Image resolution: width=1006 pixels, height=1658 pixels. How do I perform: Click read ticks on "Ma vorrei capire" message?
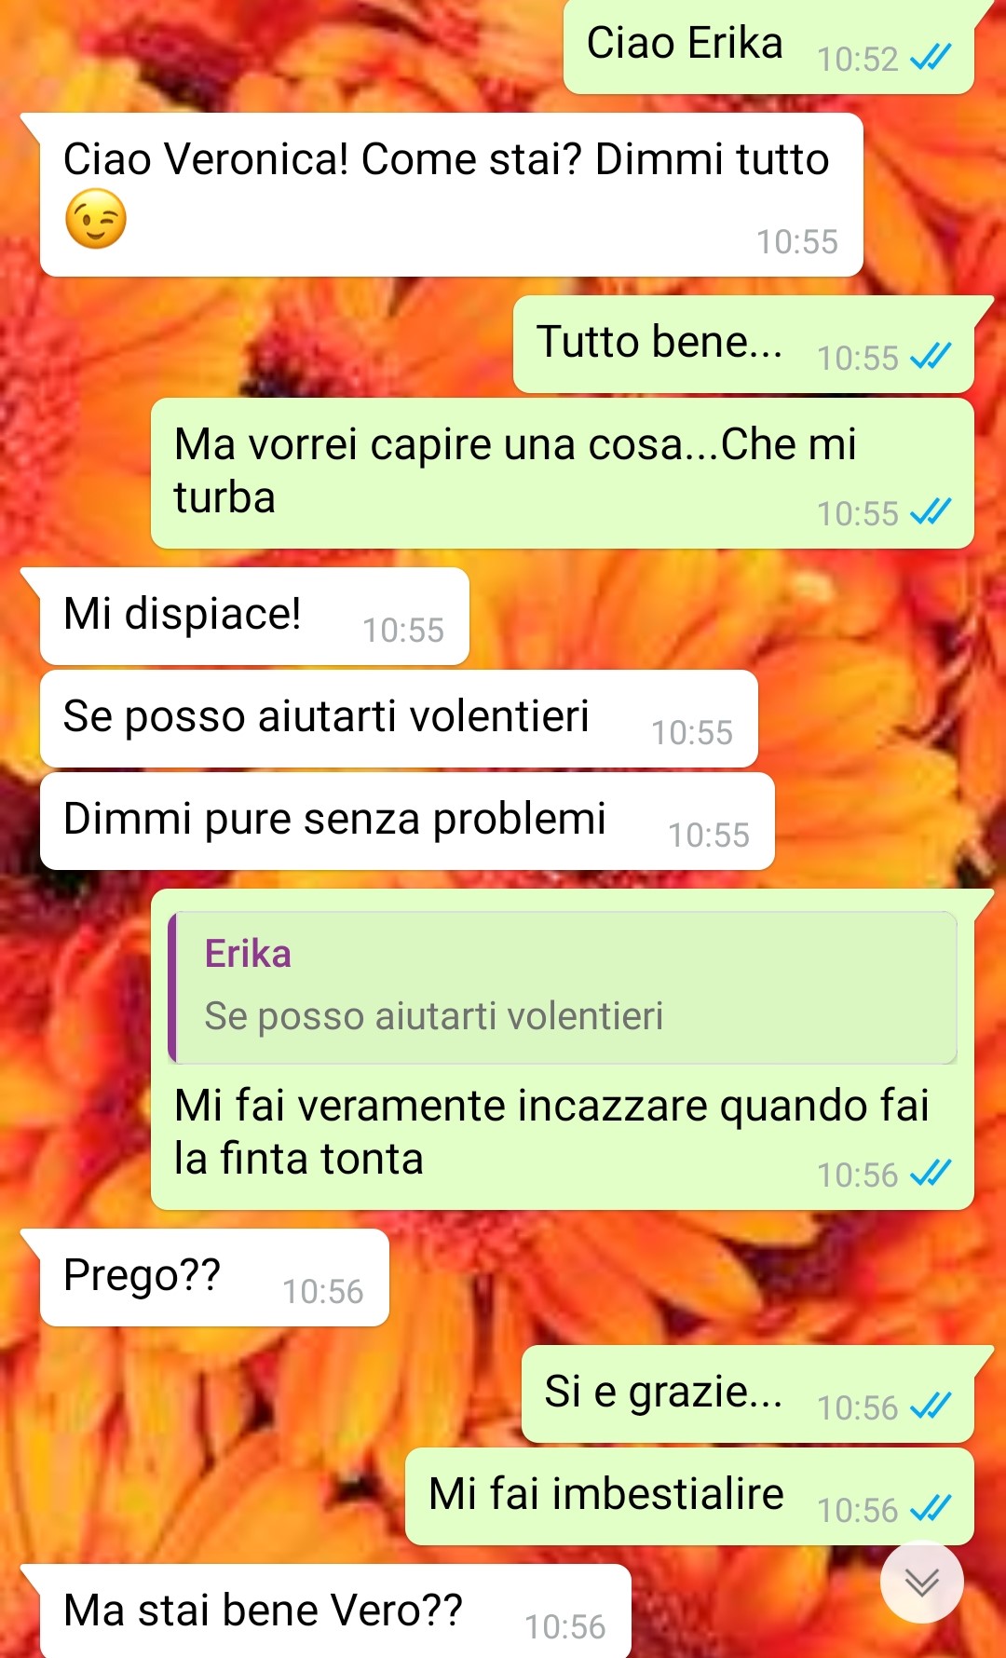point(931,512)
